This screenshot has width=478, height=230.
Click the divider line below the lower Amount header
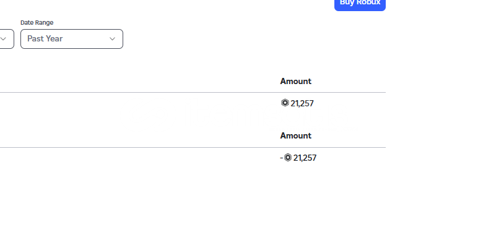point(193,148)
